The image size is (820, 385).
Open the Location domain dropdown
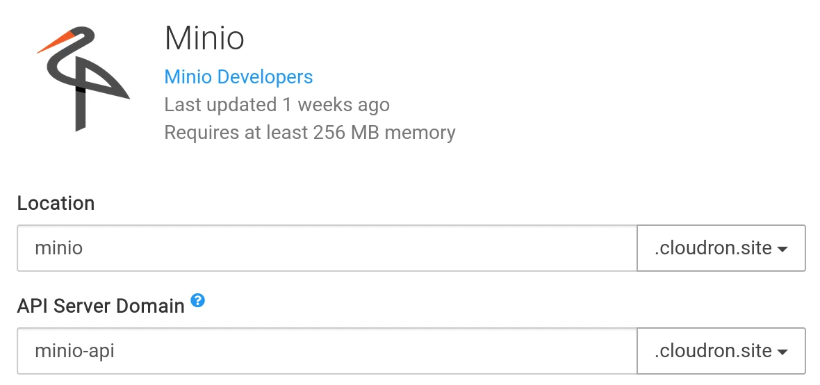tap(721, 248)
